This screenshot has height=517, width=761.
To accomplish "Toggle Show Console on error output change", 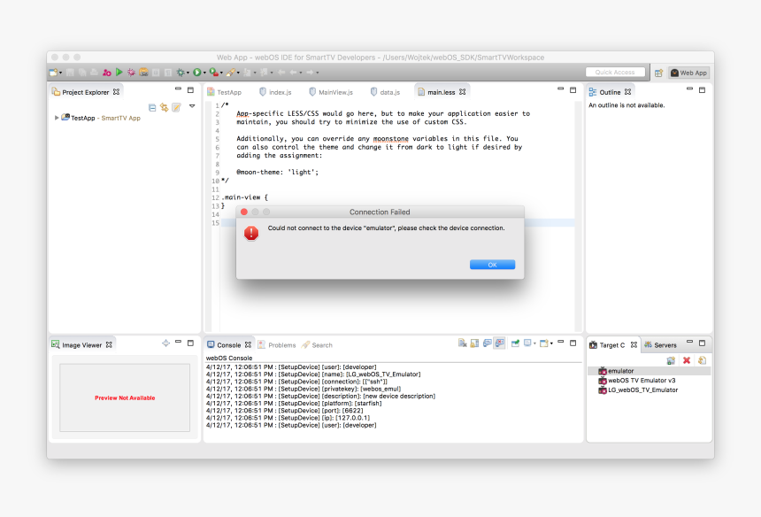I will (500, 343).
